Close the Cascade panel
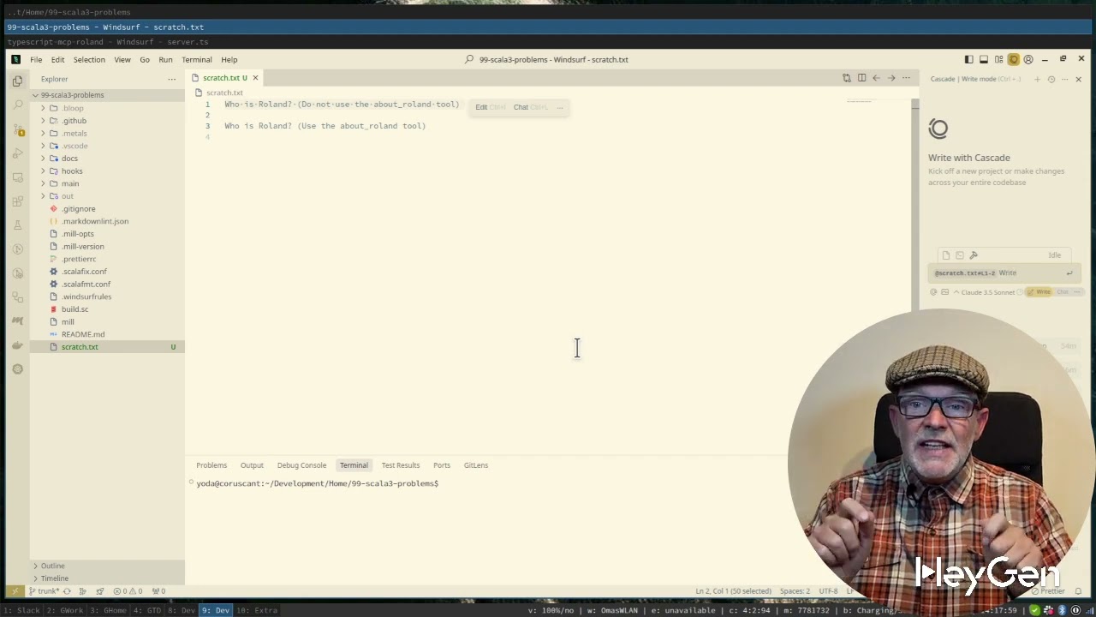The width and height of the screenshot is (1096, 617). tap(1078, 79)
